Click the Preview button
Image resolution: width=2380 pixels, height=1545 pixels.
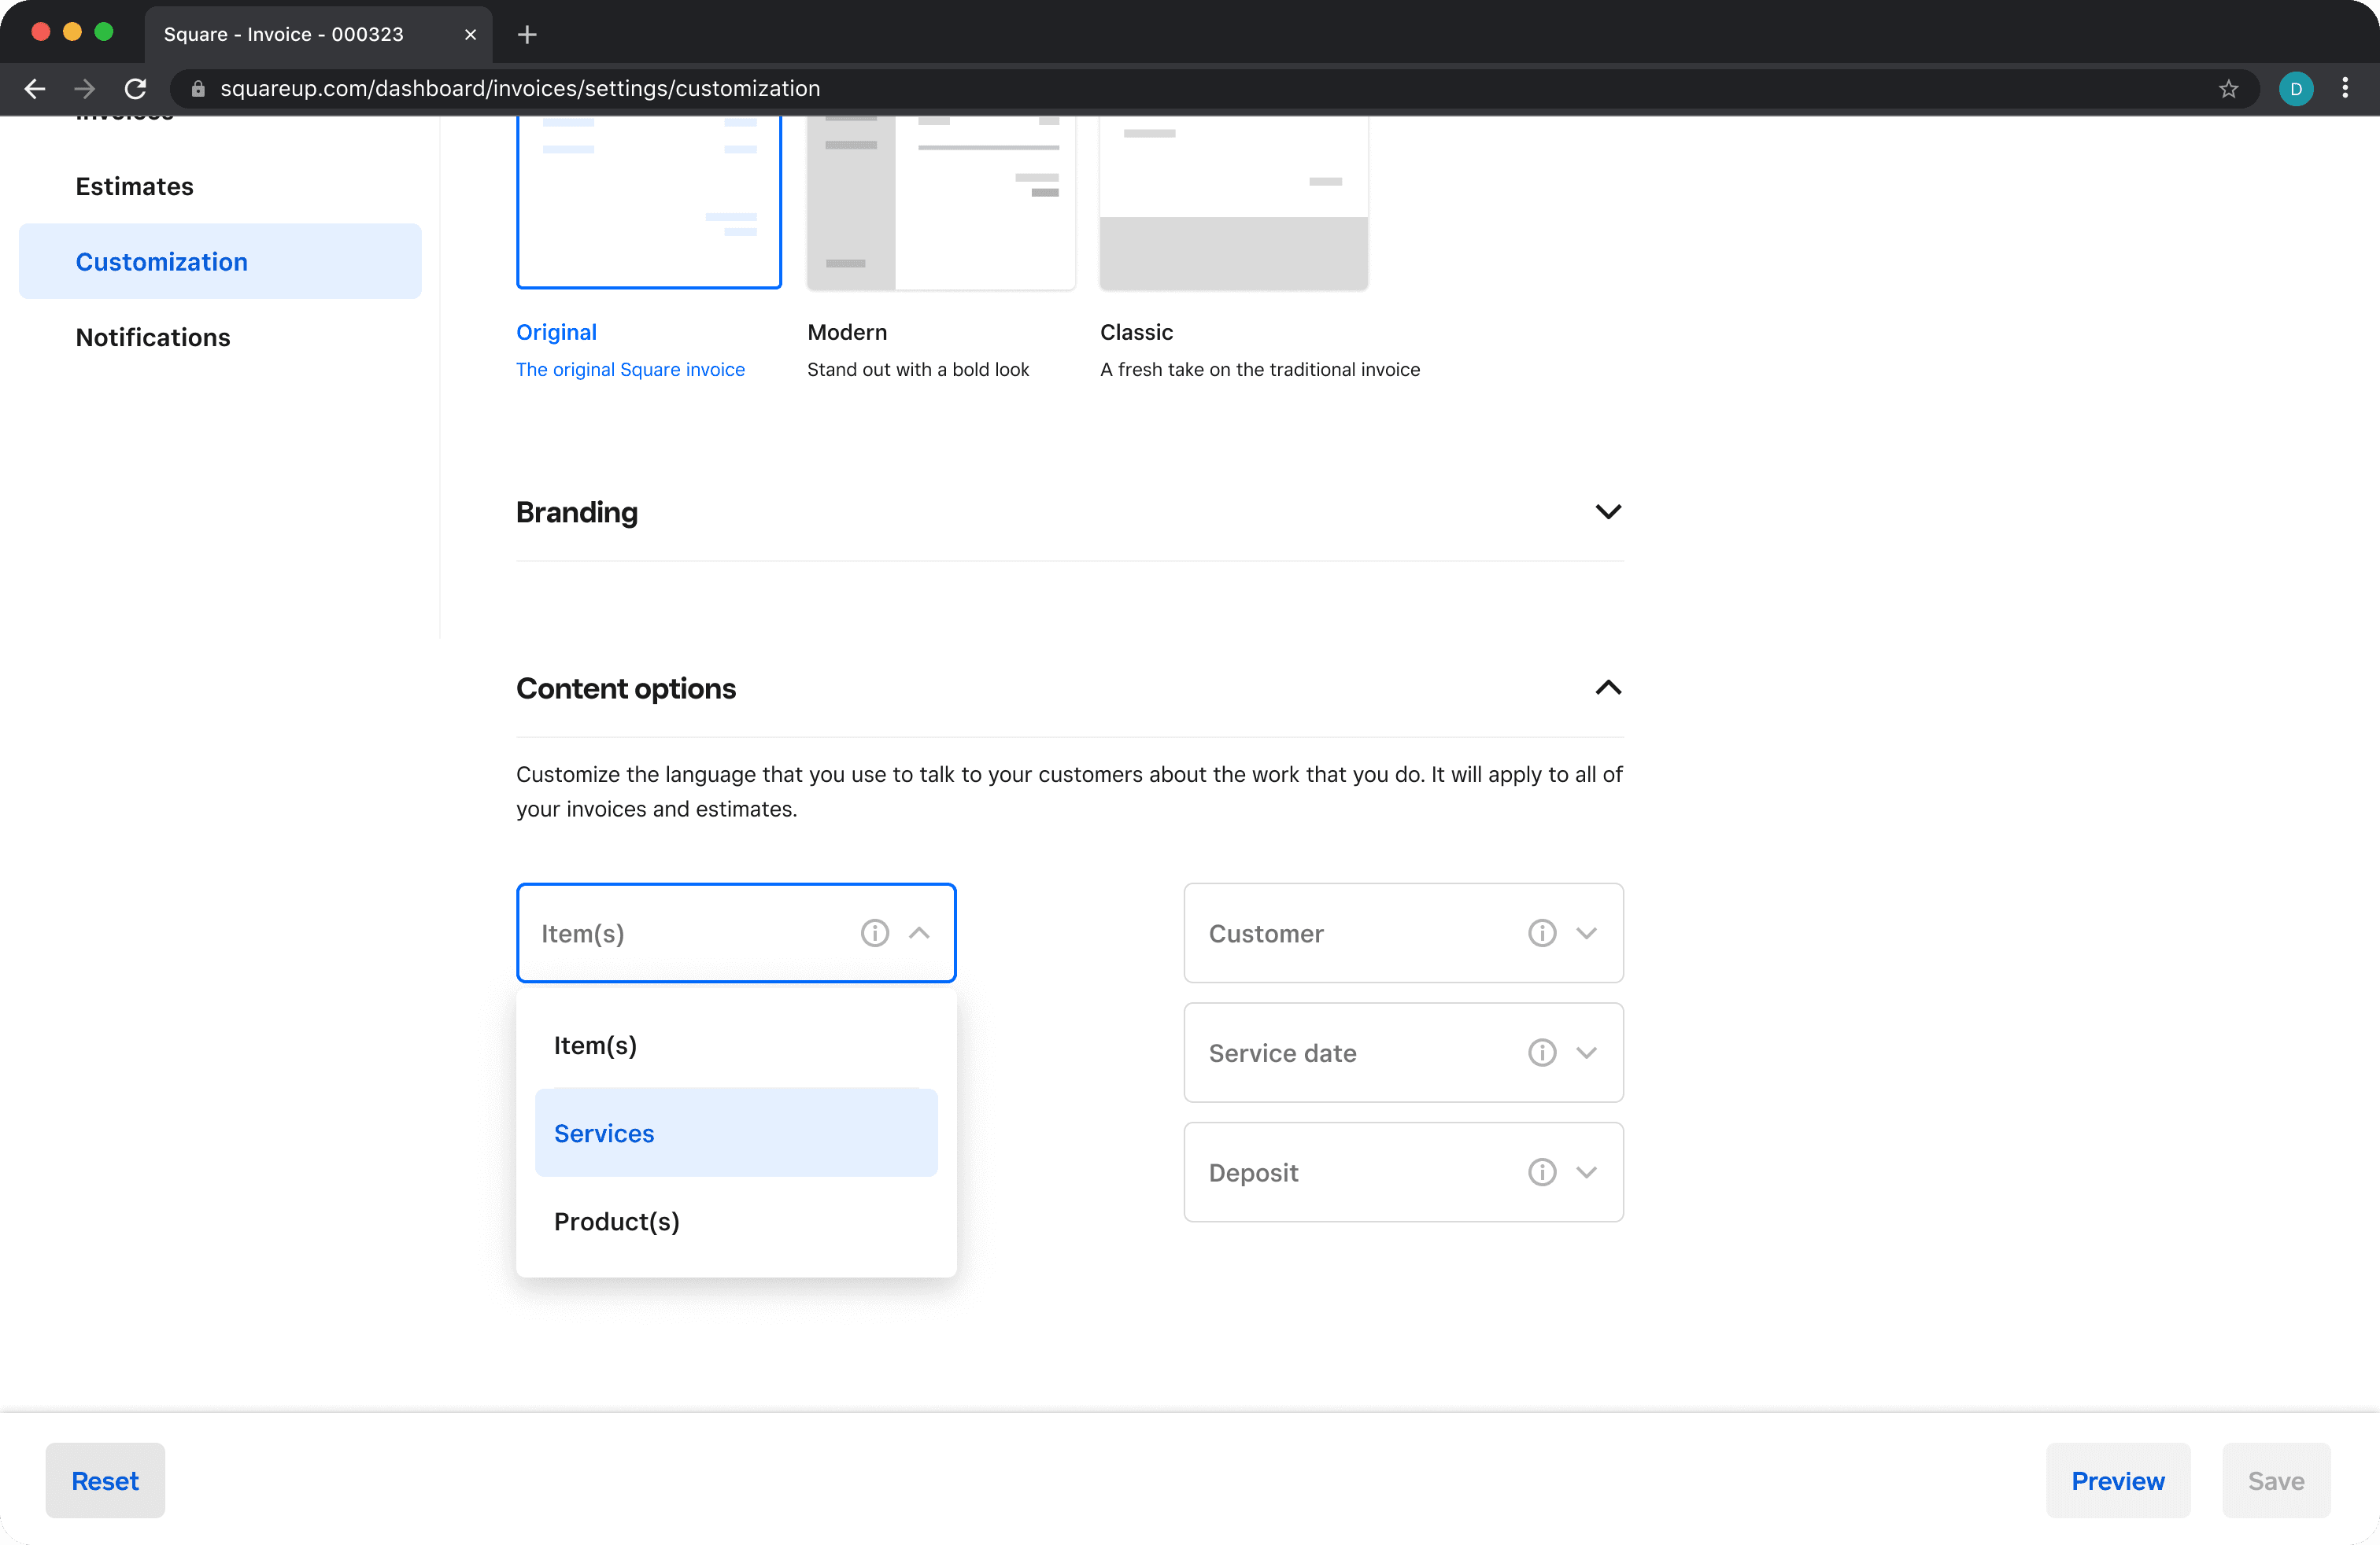point(2117,1480)
